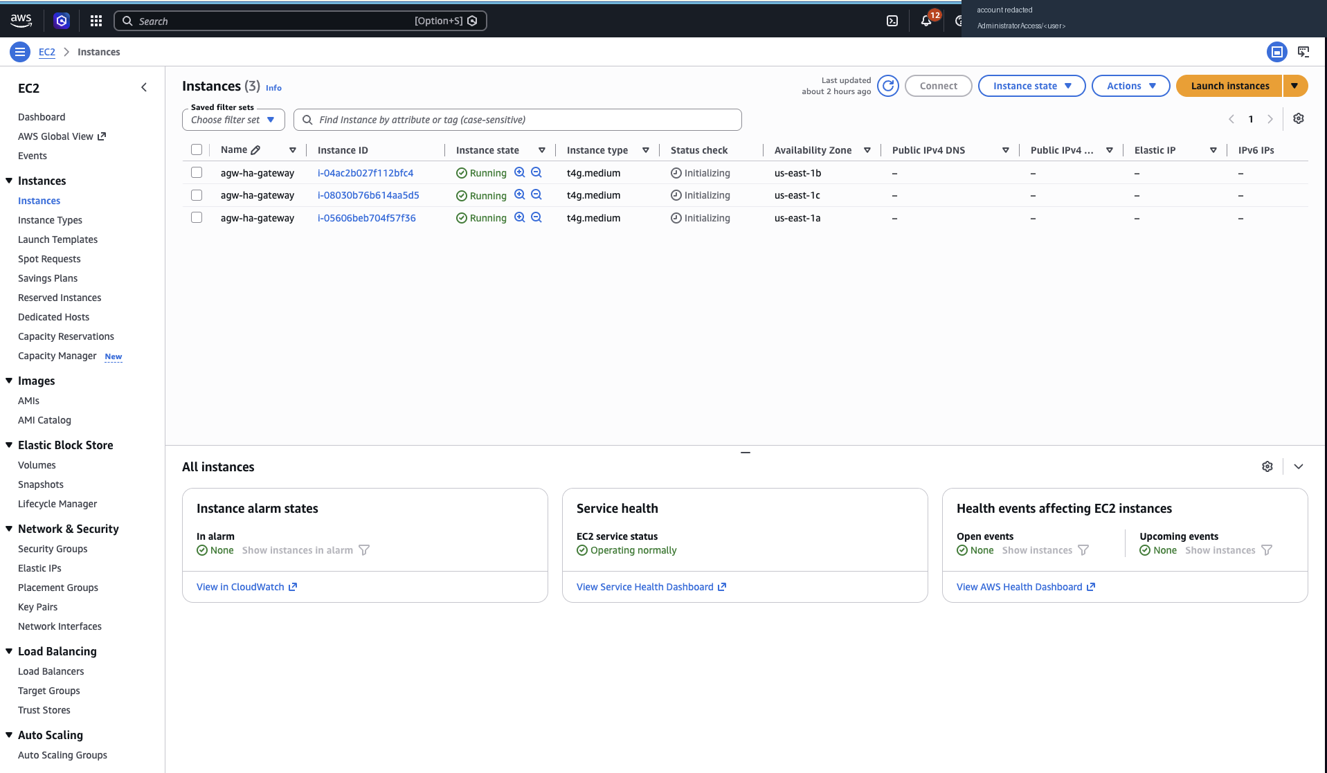This screenshot has width=1327, height=773.
Task: Open Volumes in sidebar
Action: point(37,465)
